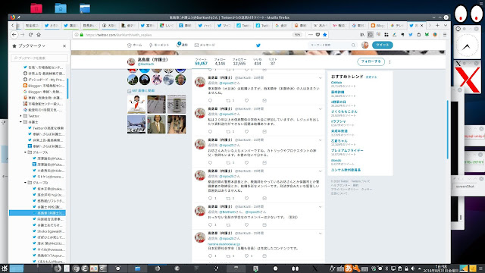This screenshot has height=273, width=485.
Task: Toggle the sidebar toolbar button
Action: pyautogui.click(x=371, y=35)
